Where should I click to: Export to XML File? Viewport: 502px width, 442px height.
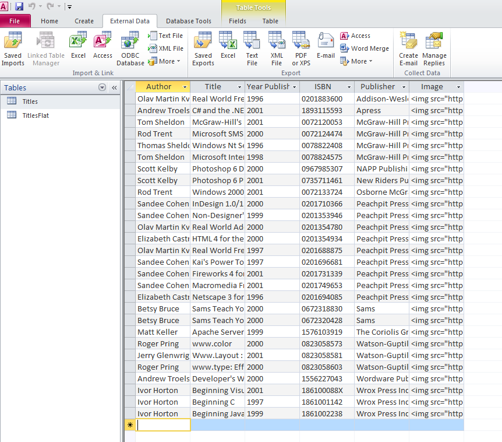277,49
